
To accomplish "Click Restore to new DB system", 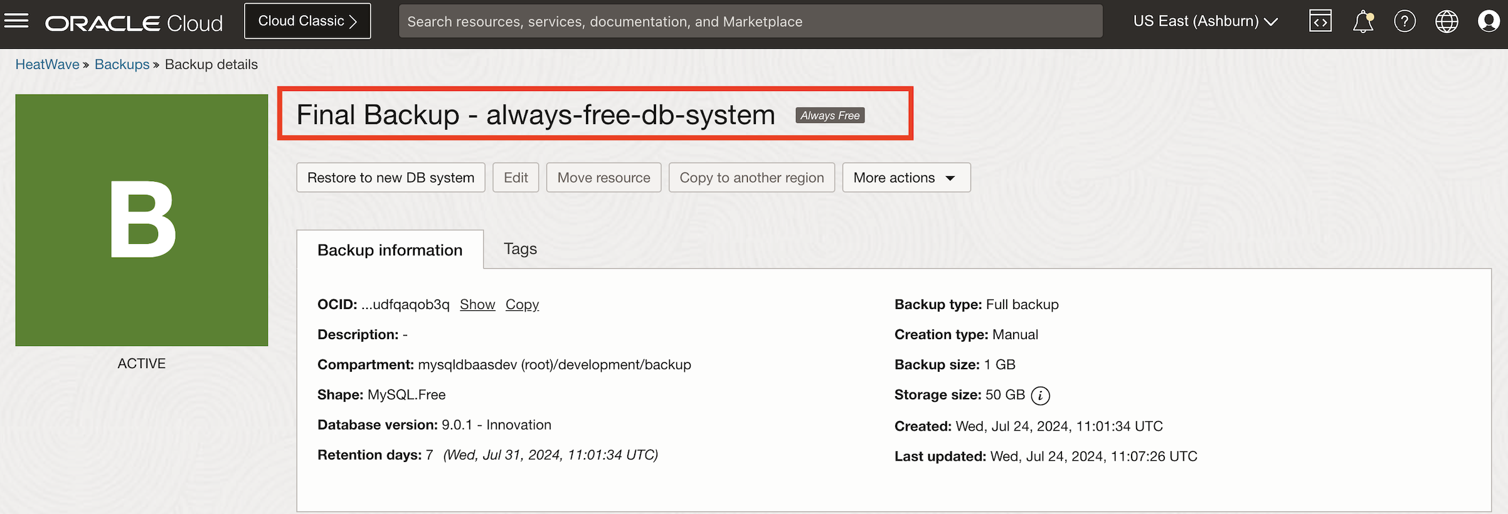I will click(x=390, y=178).
